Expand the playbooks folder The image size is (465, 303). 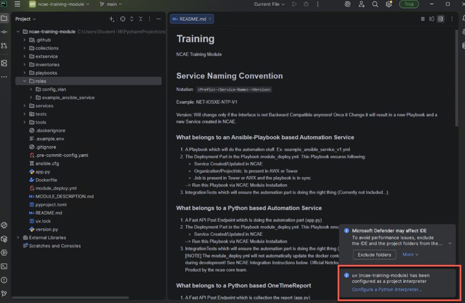pyautogui.click(x=25, y=73)
